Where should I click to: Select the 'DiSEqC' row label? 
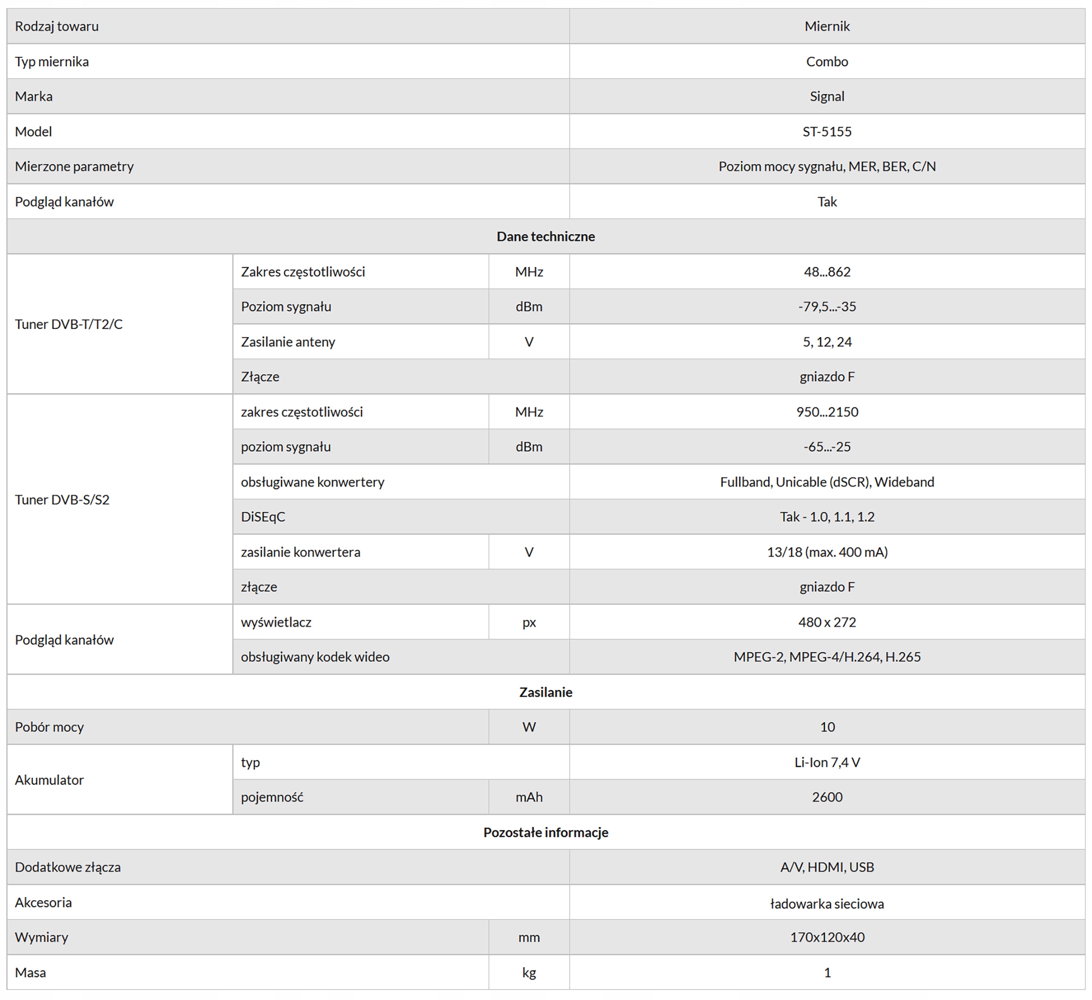tap(263, 517)
